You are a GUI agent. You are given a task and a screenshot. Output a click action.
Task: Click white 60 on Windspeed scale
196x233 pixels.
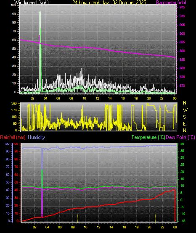tap(14, 40)
